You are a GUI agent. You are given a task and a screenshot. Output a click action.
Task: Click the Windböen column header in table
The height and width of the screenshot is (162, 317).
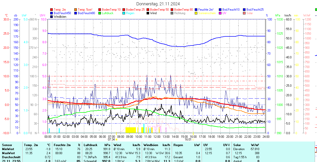[x=151, y=145]
